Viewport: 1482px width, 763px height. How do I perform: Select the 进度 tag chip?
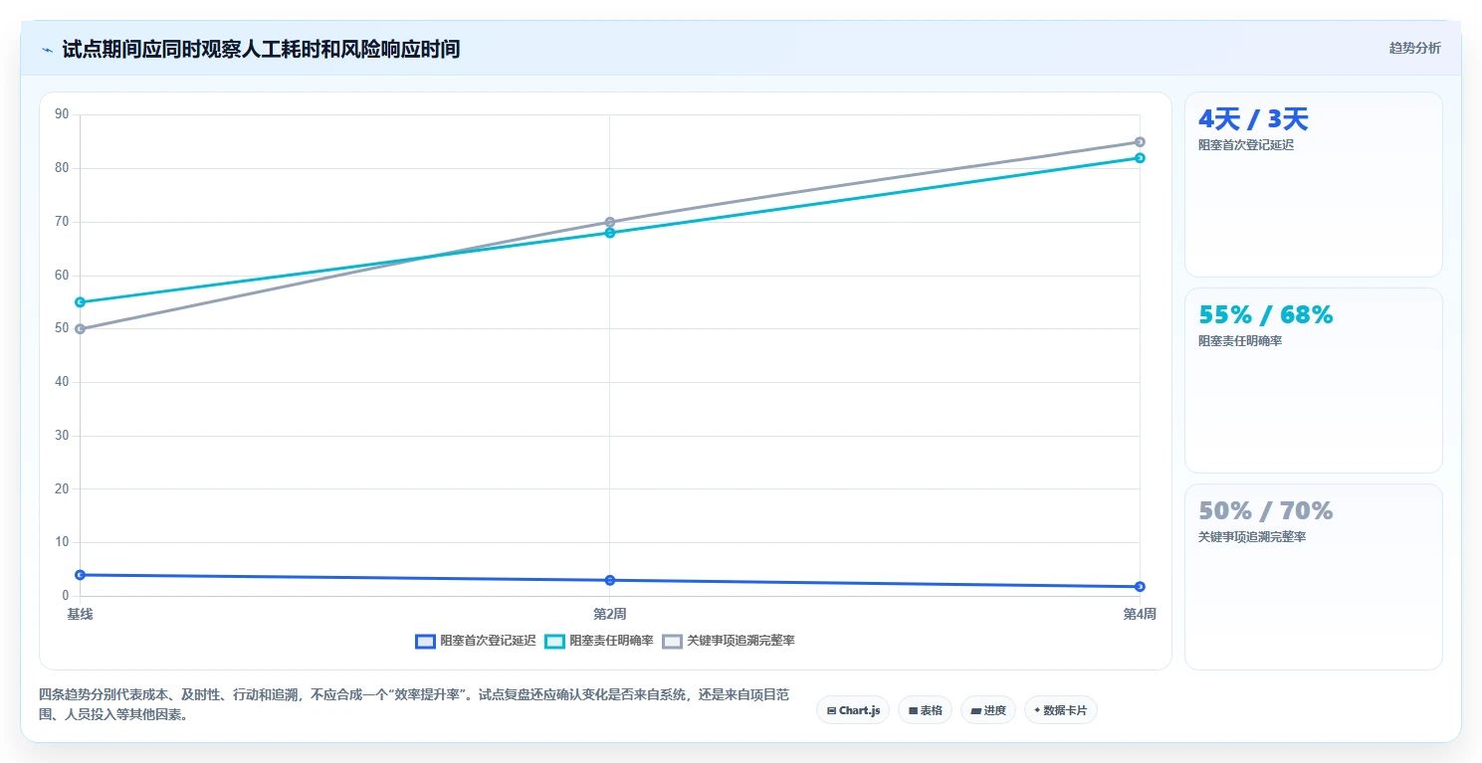point(988,710)
